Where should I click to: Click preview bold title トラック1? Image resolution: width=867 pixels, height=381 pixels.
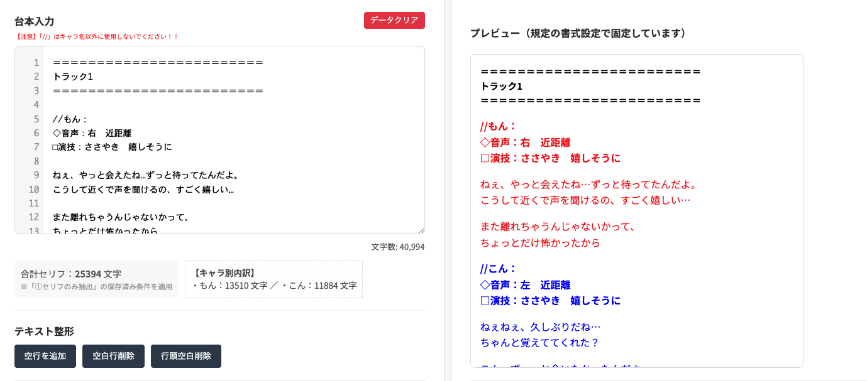[501, 86]
